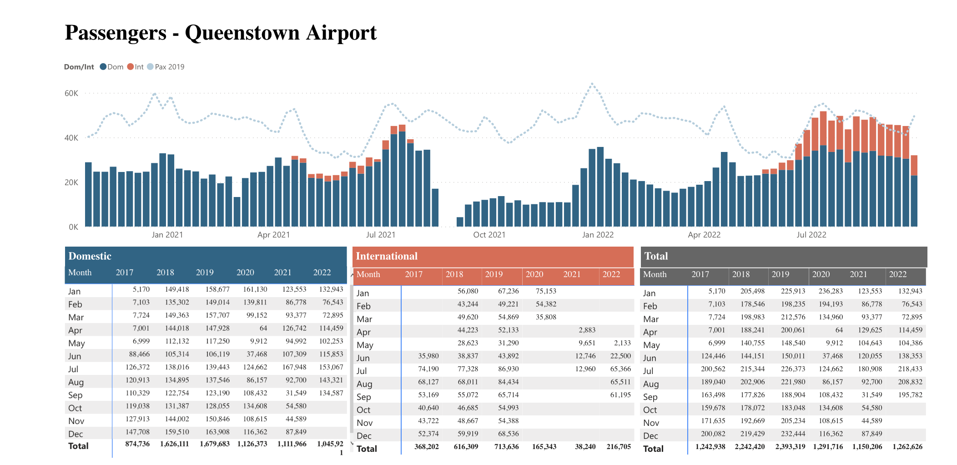Click the International table title bar

tap(493, 256)
